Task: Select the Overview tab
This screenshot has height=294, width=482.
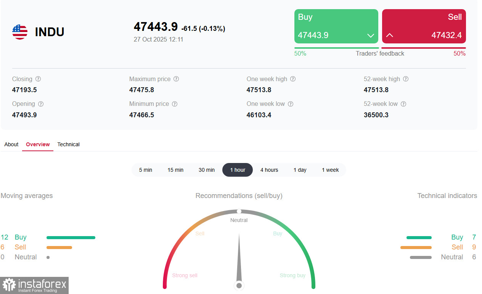Action: click(x=38, y=144)
